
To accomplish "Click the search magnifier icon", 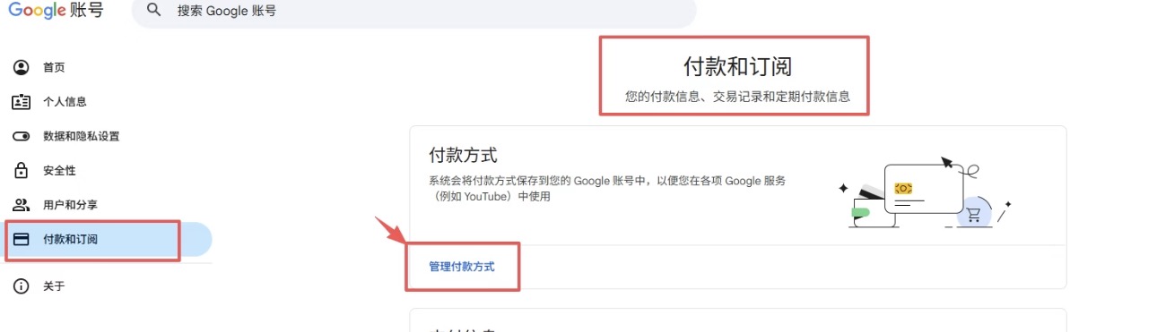I will click(x=154, y=11).
